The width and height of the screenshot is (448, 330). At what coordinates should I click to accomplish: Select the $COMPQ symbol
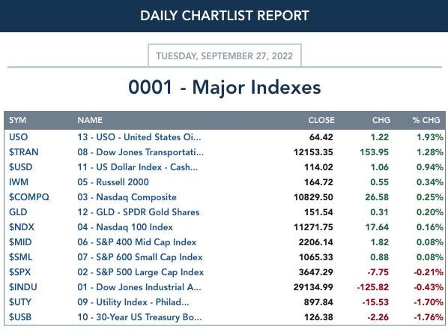click(x=29, y=197)
